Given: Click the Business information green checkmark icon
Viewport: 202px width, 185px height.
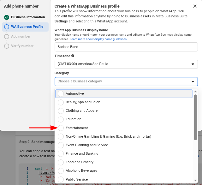Looking at the screenshot, I should (x=7, y=17).
